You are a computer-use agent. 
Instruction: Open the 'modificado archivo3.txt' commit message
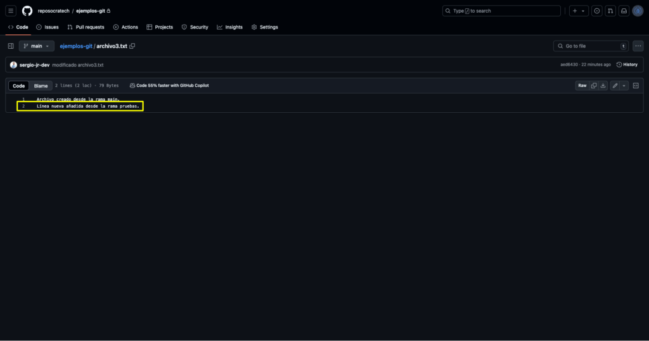click(x=78, y=65)
